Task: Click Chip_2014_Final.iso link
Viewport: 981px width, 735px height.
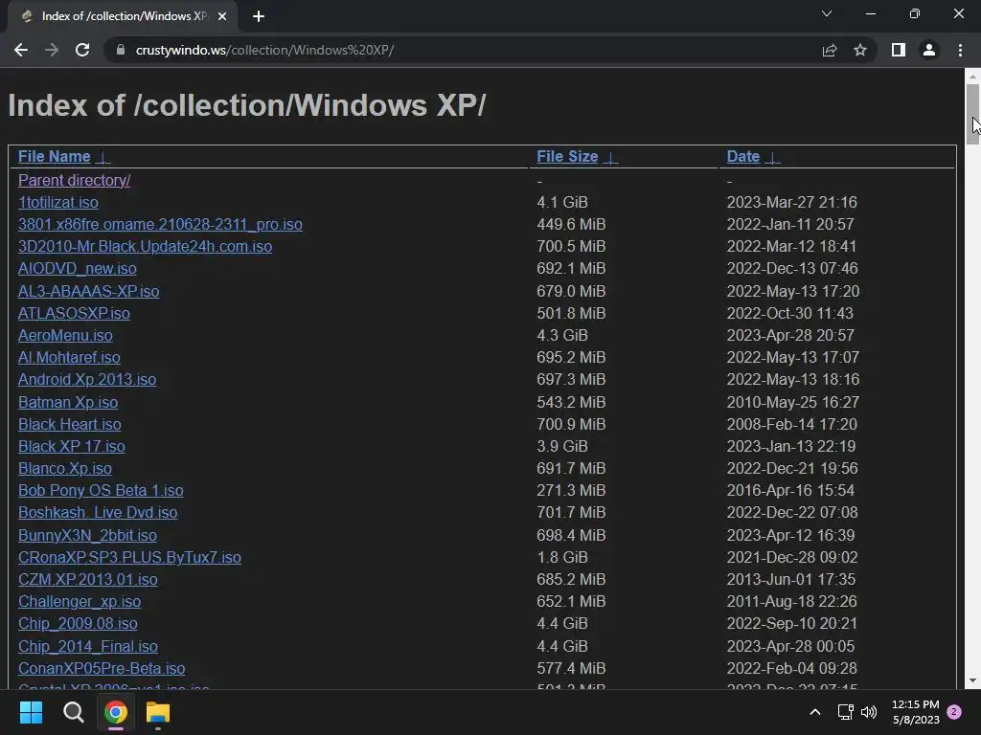Action: (87, 646)
